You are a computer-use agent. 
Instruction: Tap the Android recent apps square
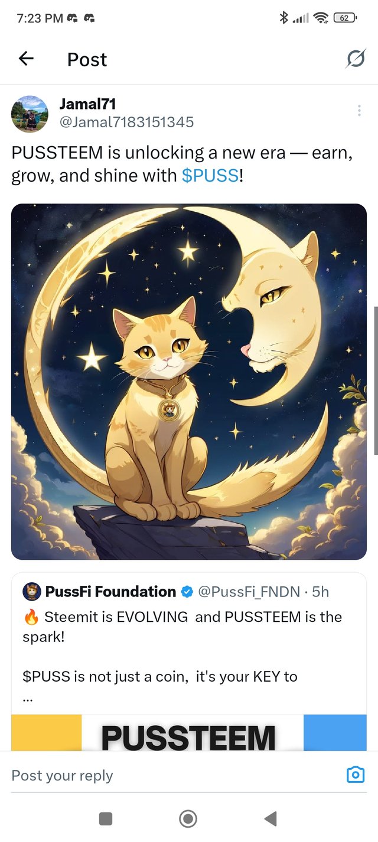pyautogui.click(x=106, y=818)
